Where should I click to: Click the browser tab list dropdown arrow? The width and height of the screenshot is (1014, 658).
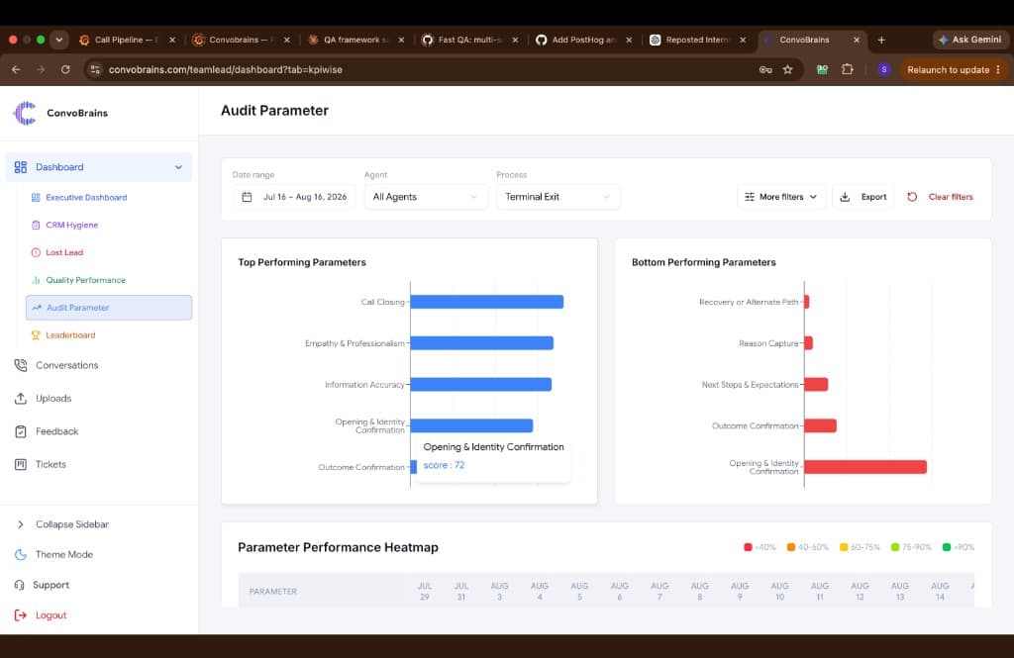click(58, 40)
